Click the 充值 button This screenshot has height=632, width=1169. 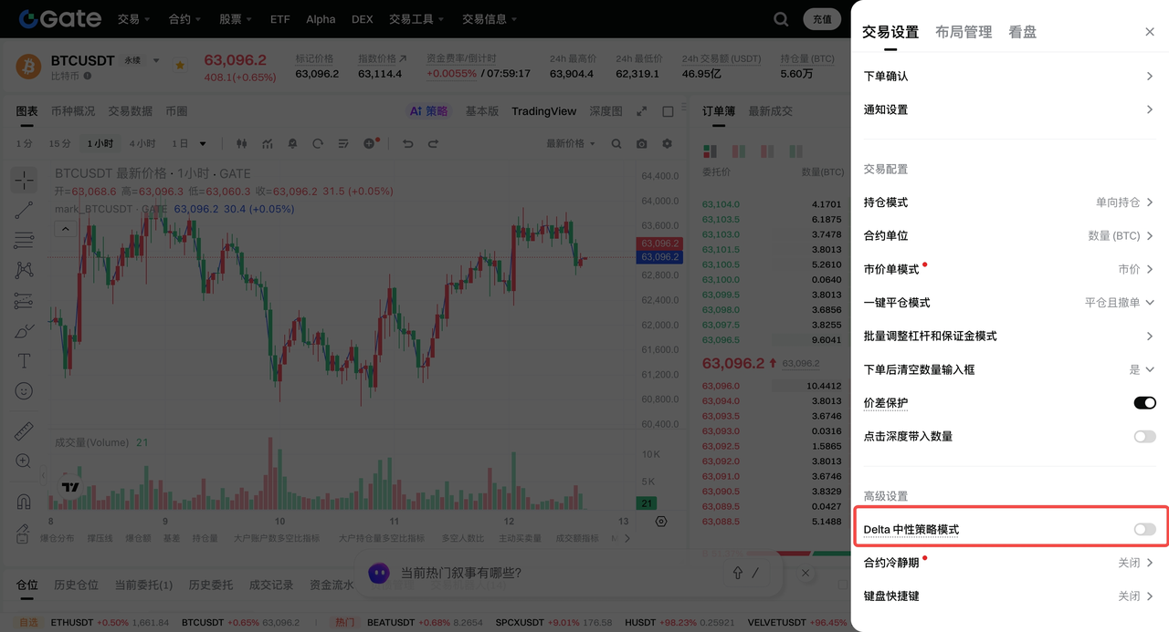click(x=822, y=19)
